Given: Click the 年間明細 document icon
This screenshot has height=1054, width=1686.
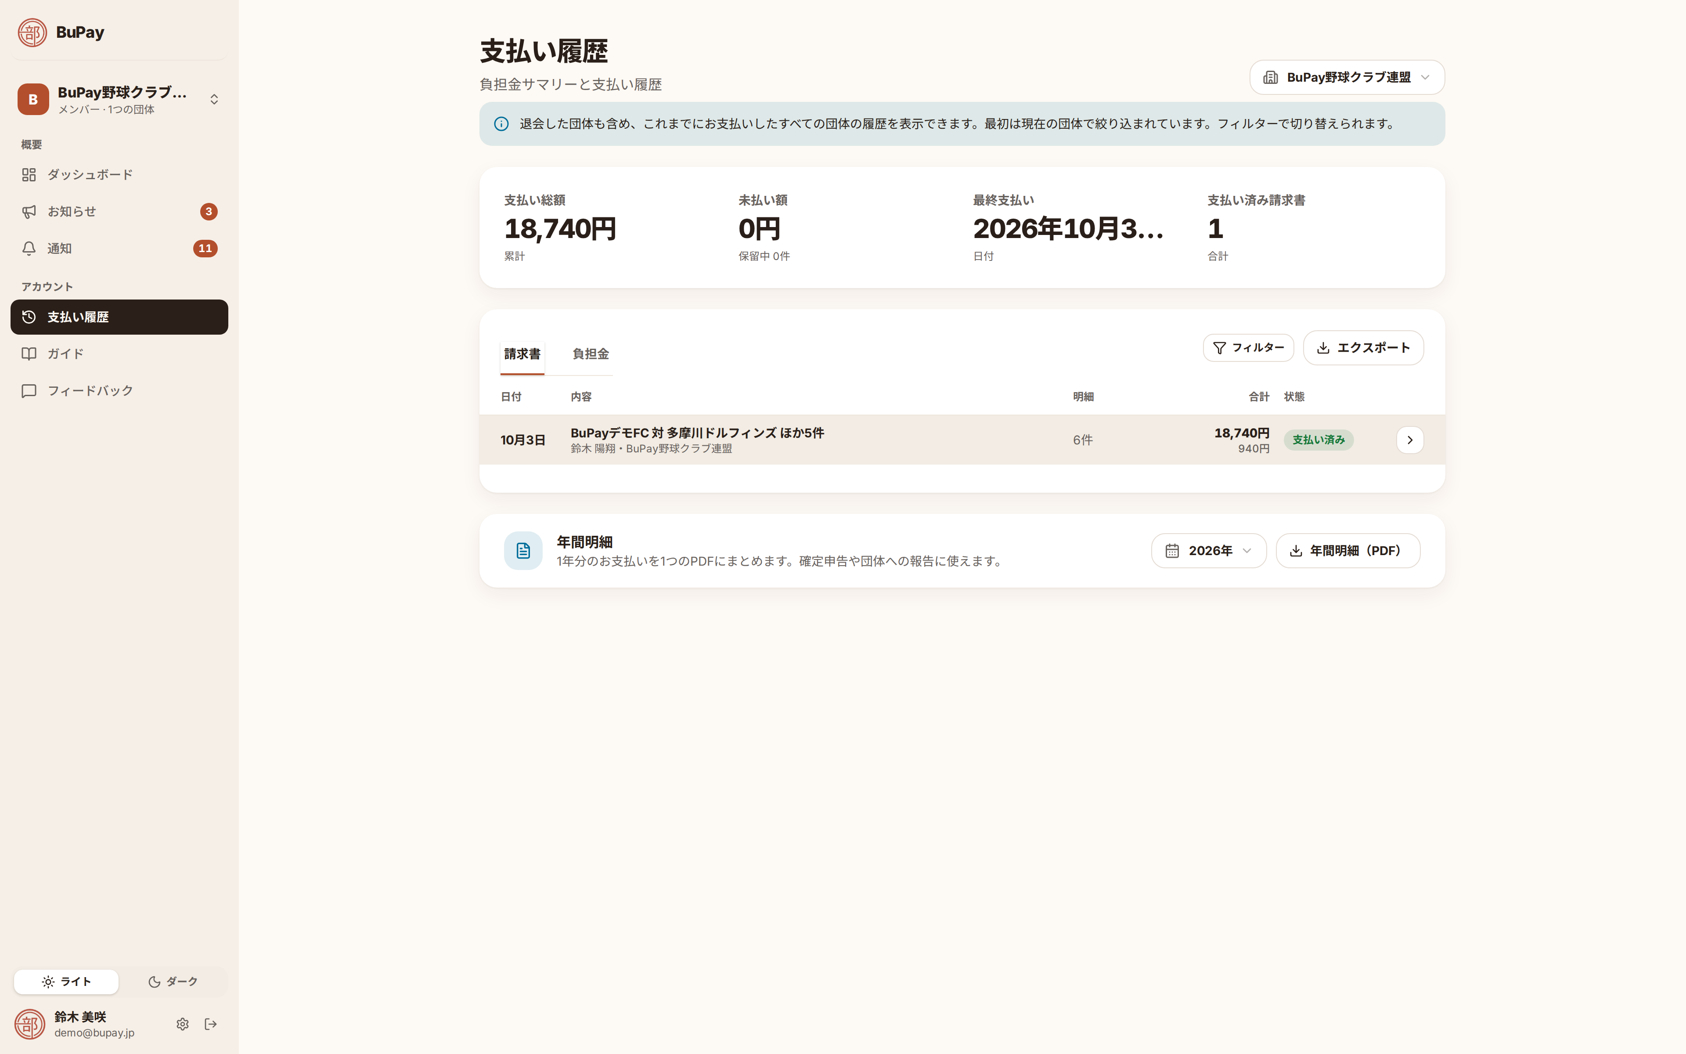Looking at the screenshot, I should tap(523, 551).
